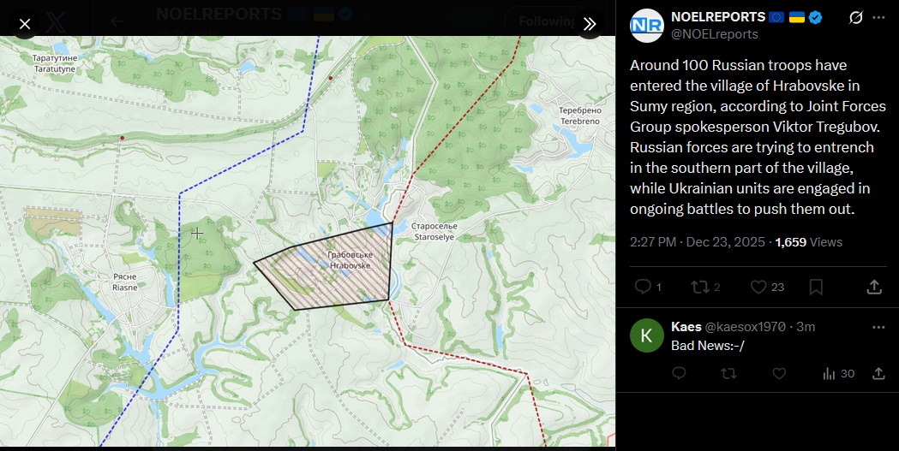Screen dimensions: 899x451
Task: Repost Kaes's comment
Action: pyautogui.click(x=728, y=374)
